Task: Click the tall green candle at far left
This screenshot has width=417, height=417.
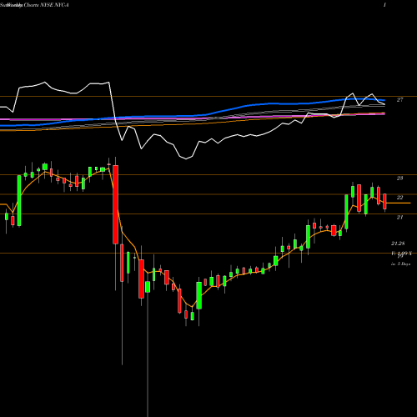Action: click(x=19, y=200)
